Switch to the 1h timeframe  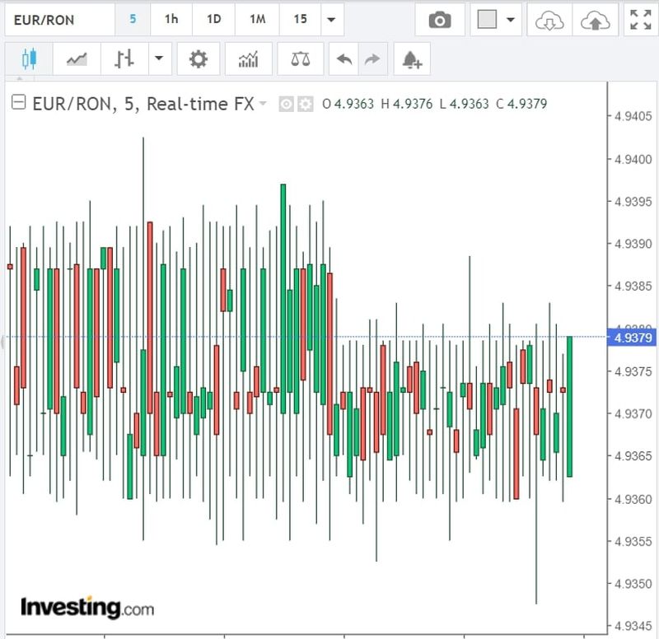click(171, 20)
